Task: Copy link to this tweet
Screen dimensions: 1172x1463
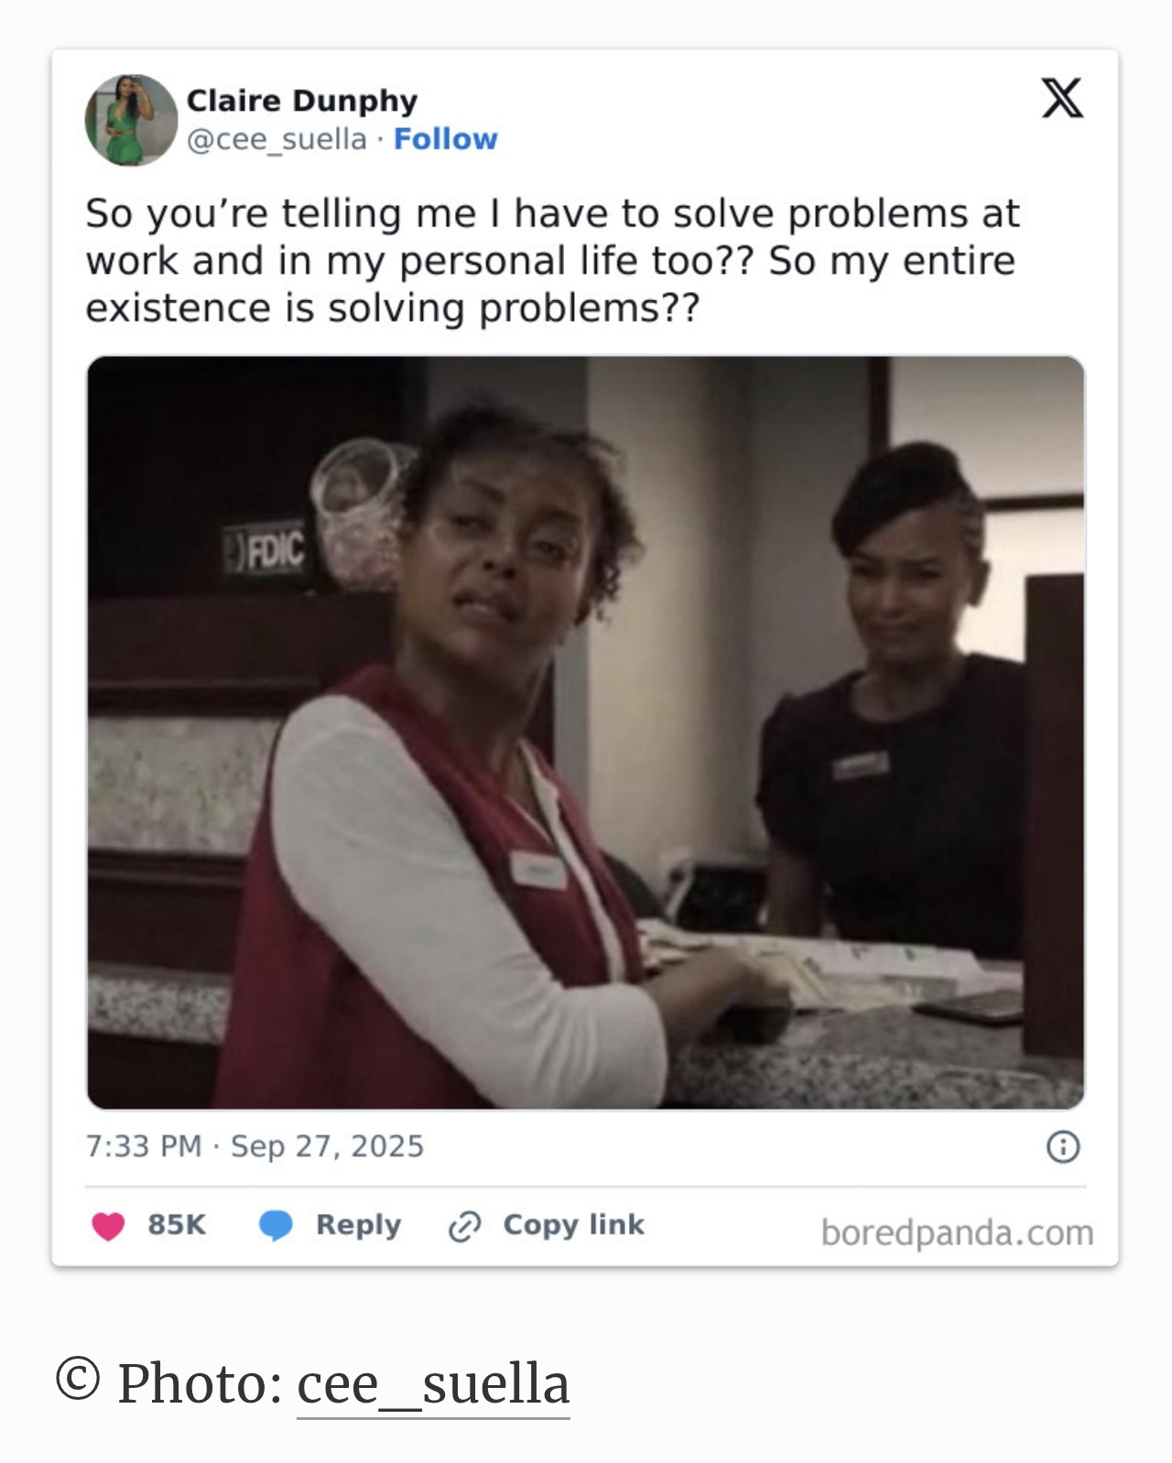Action: click(573, 1225)
